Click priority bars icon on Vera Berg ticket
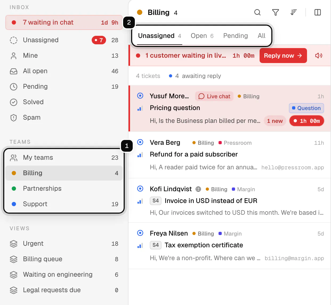Viewport: 331px width, 305px height. [140, 155]
